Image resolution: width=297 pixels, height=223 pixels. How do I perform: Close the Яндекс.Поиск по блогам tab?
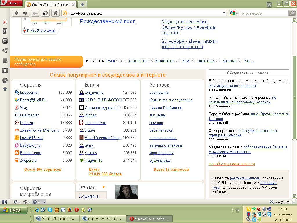tap(73, 5)
